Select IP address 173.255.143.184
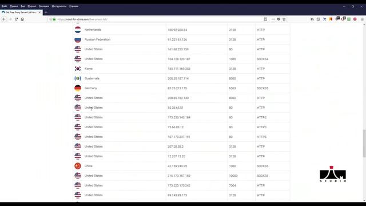The width and height of the screenshot is (366, 206). click(x=179, y=117)
